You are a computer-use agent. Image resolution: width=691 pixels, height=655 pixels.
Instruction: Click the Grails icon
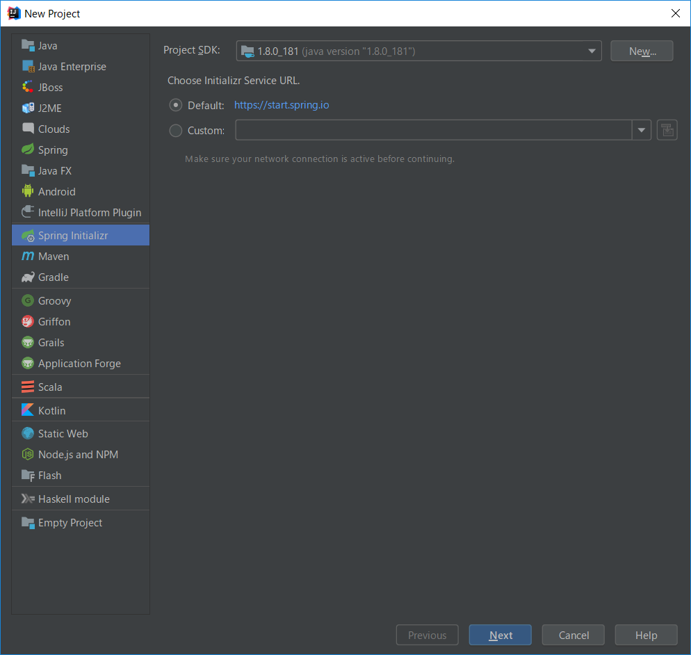(28, 343)
